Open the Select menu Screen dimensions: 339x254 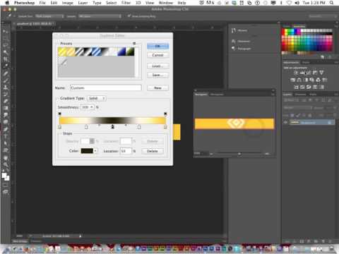[x=111, y=3]
